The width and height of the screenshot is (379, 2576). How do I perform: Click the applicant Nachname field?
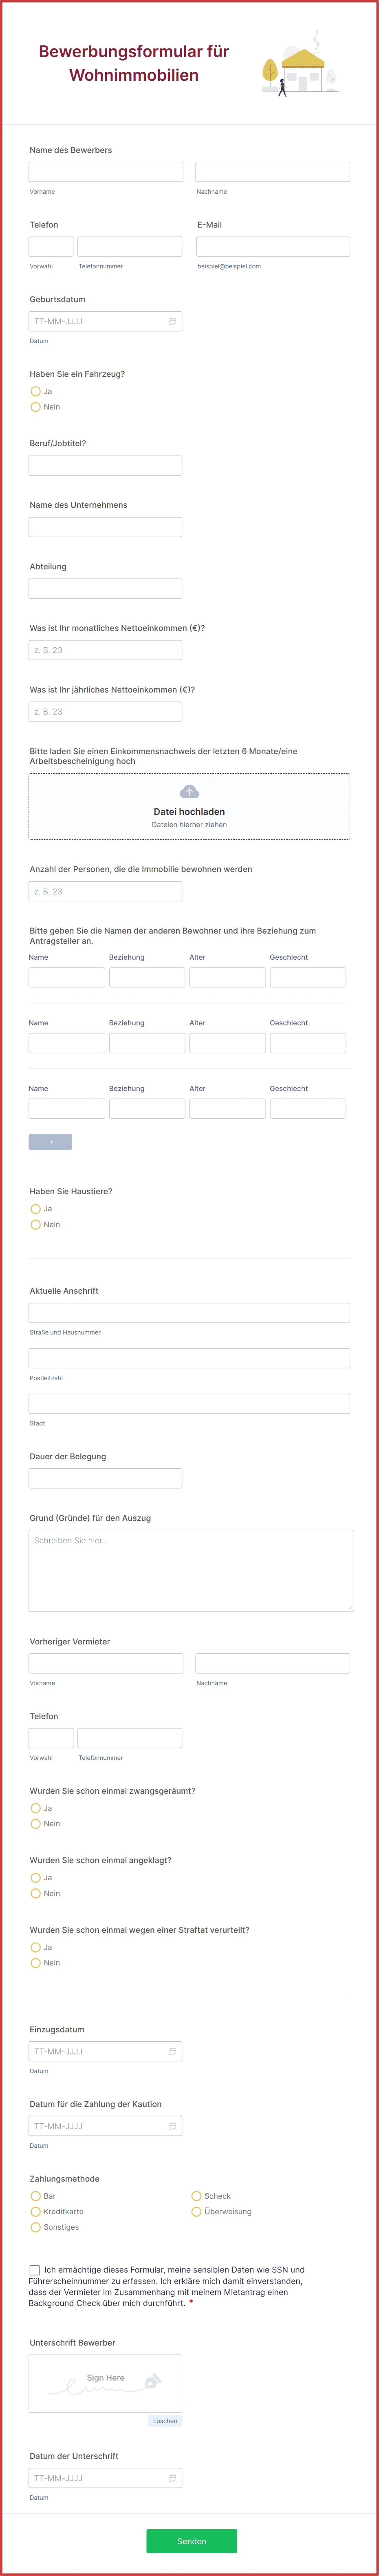[273, 172]
